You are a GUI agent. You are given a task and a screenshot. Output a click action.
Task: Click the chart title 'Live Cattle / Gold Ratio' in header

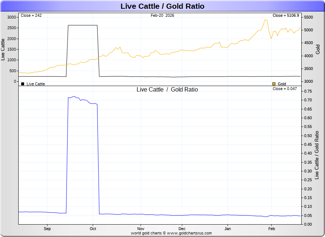coord(162,6)
